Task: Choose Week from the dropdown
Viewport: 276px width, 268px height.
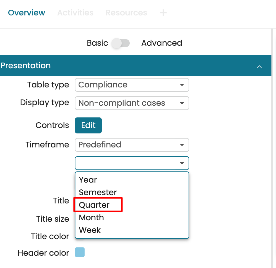Action: click(90, 230)
